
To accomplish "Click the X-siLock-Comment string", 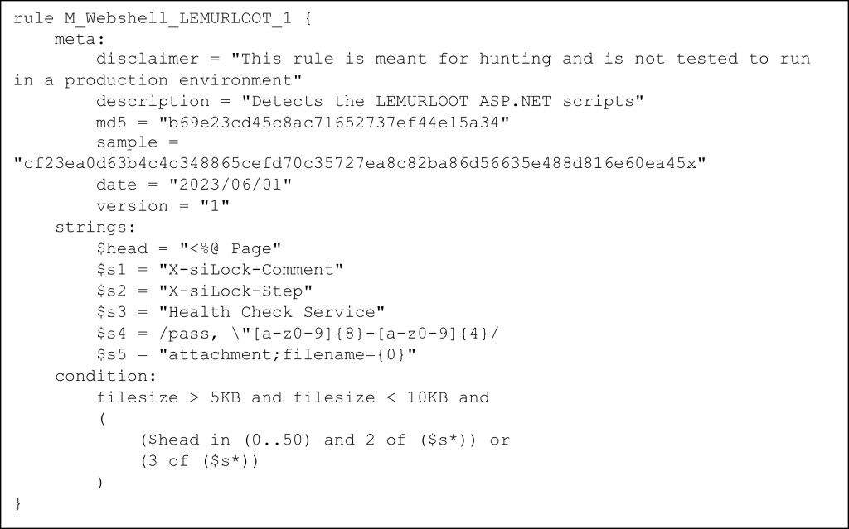I will (x=250, y=270).
